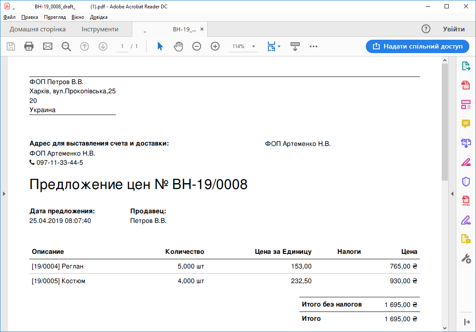Viewport: 476px width, 332px height.
Task: Zoom out with the minus button
Action: 197,46
